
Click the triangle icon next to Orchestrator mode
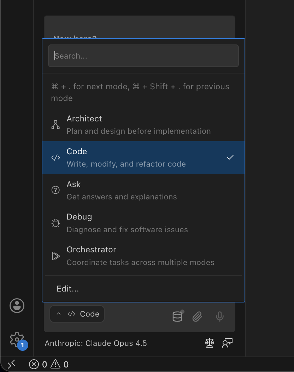[x=55, y=256]
